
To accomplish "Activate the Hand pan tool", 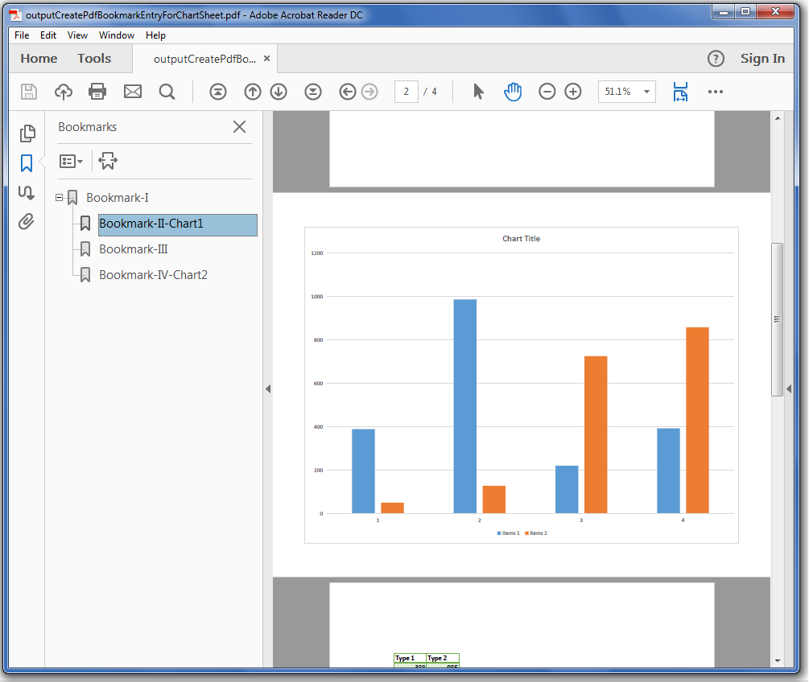I will click(x=513, y=92).
